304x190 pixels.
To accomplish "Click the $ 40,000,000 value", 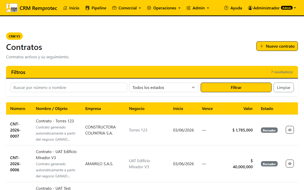I will click(243, 164).
